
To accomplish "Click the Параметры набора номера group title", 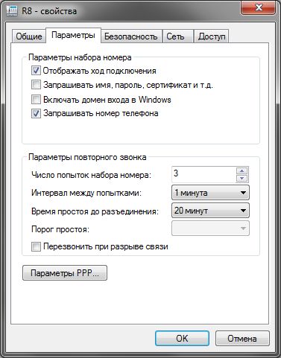I will (x=80, y=57).
